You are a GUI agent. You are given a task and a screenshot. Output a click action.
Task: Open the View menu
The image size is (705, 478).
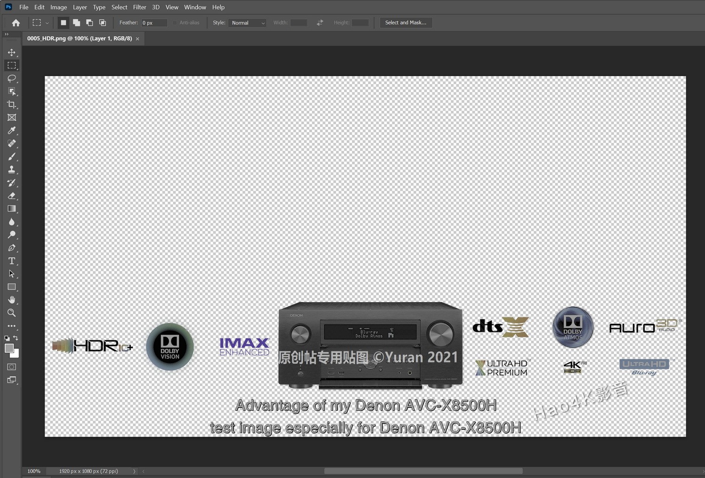[172, 7]
